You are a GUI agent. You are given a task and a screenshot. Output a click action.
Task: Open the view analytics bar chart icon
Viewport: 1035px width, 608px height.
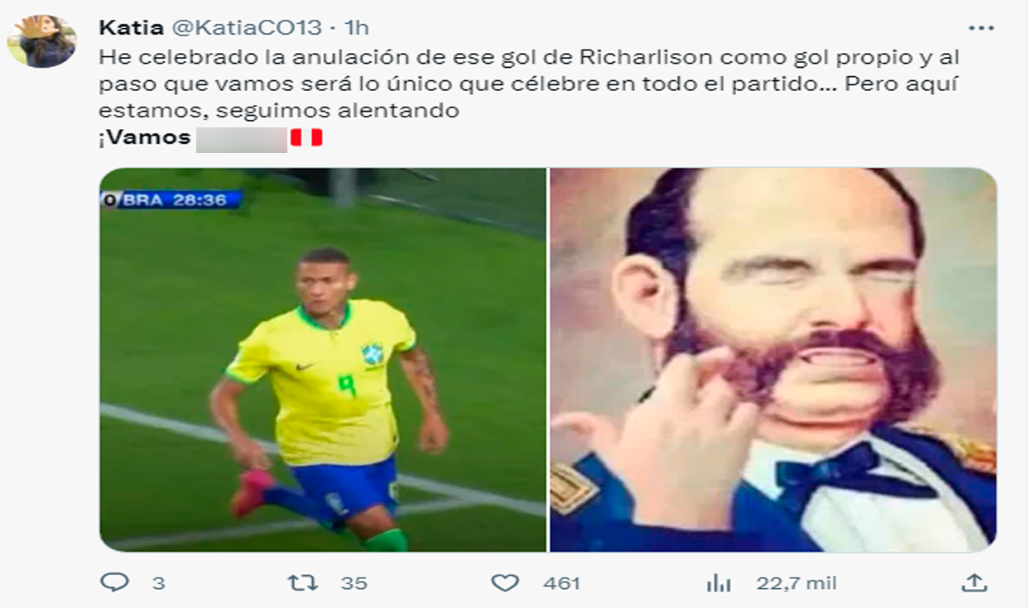(719, 583)
